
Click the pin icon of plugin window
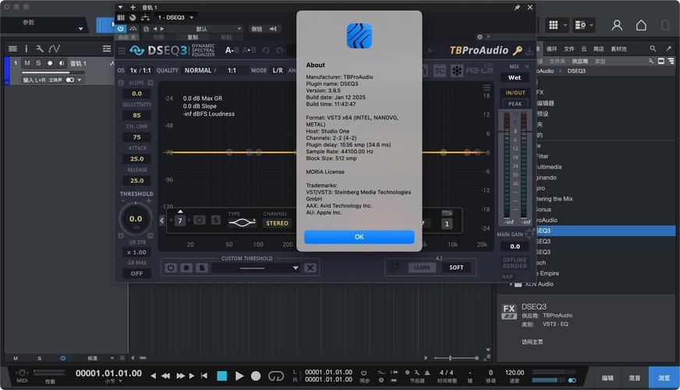pyautogui.click(x=517, y=7)
